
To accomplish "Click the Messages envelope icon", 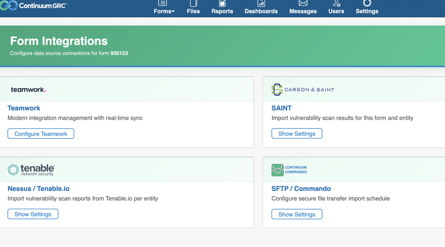I will tap(303, 3).
